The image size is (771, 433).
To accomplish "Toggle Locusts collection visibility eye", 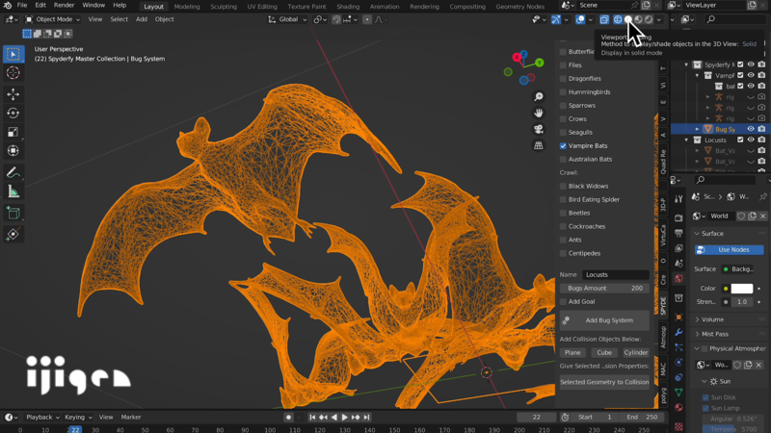I will (x=751, y=140).
